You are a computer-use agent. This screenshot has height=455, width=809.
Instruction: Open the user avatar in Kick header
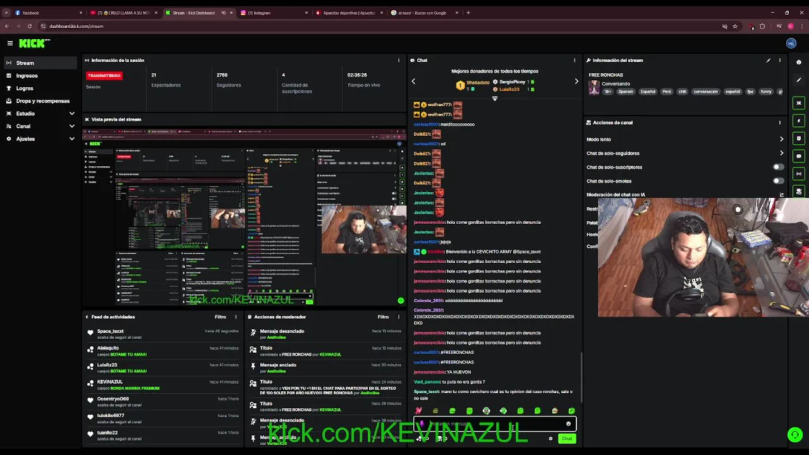(x=791, y=43)
